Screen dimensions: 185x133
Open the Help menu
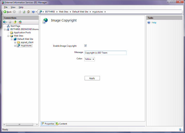tap(21, 7)
